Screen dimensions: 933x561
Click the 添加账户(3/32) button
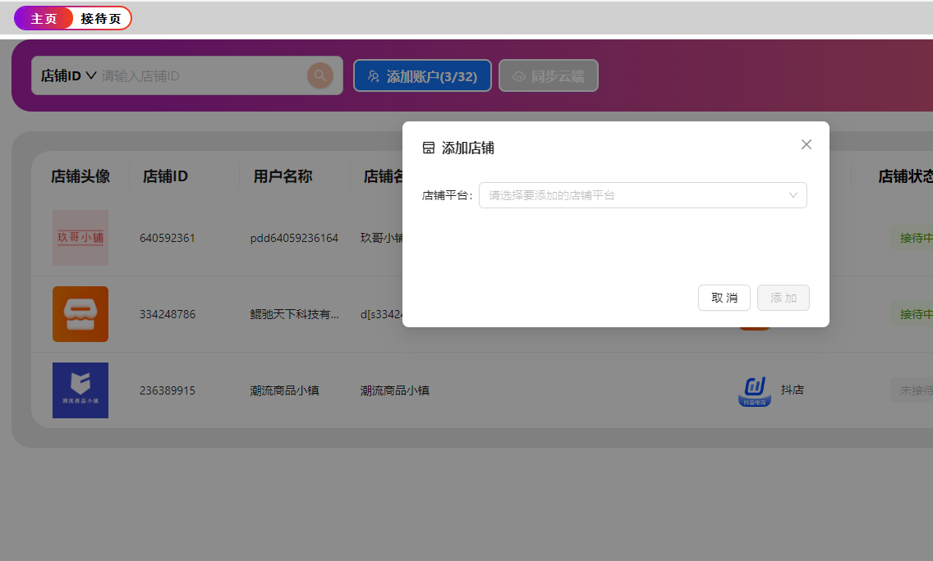point(422,76)
